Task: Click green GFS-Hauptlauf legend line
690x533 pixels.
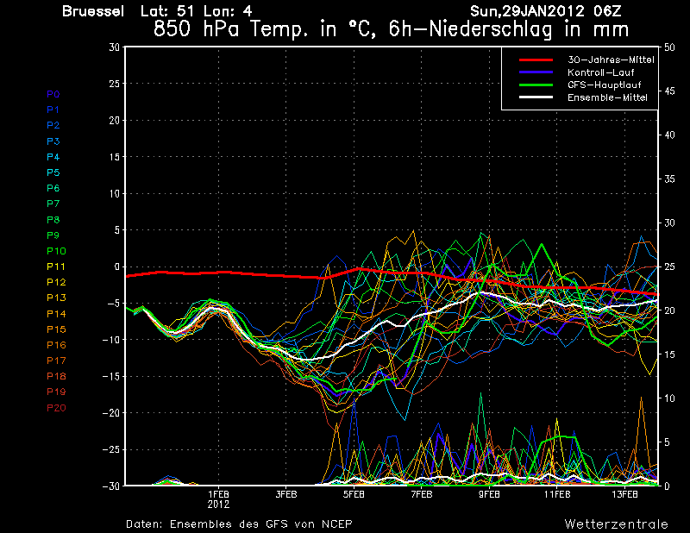Action: (x=534, y=85)
